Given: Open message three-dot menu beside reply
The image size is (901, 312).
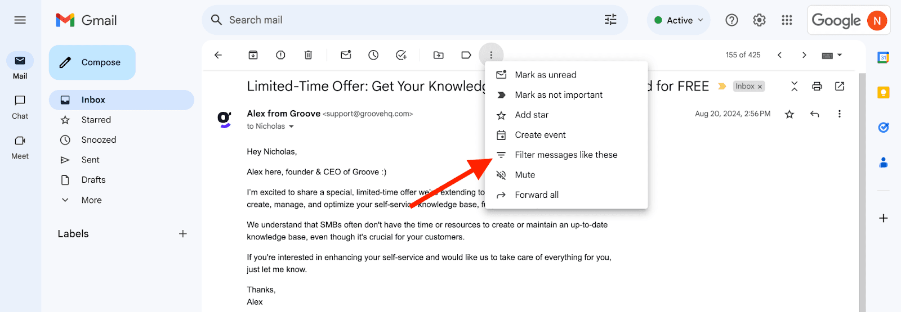Looking at the screenshot, I should coord(839,114).
